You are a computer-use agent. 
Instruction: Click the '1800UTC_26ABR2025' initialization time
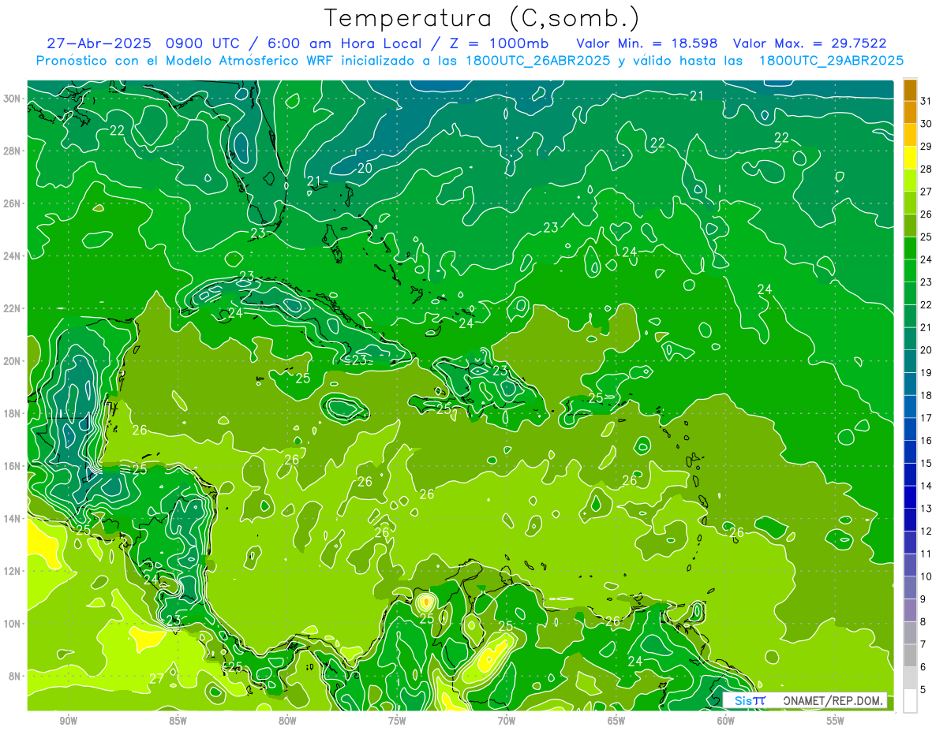click(x=539, y=60)
